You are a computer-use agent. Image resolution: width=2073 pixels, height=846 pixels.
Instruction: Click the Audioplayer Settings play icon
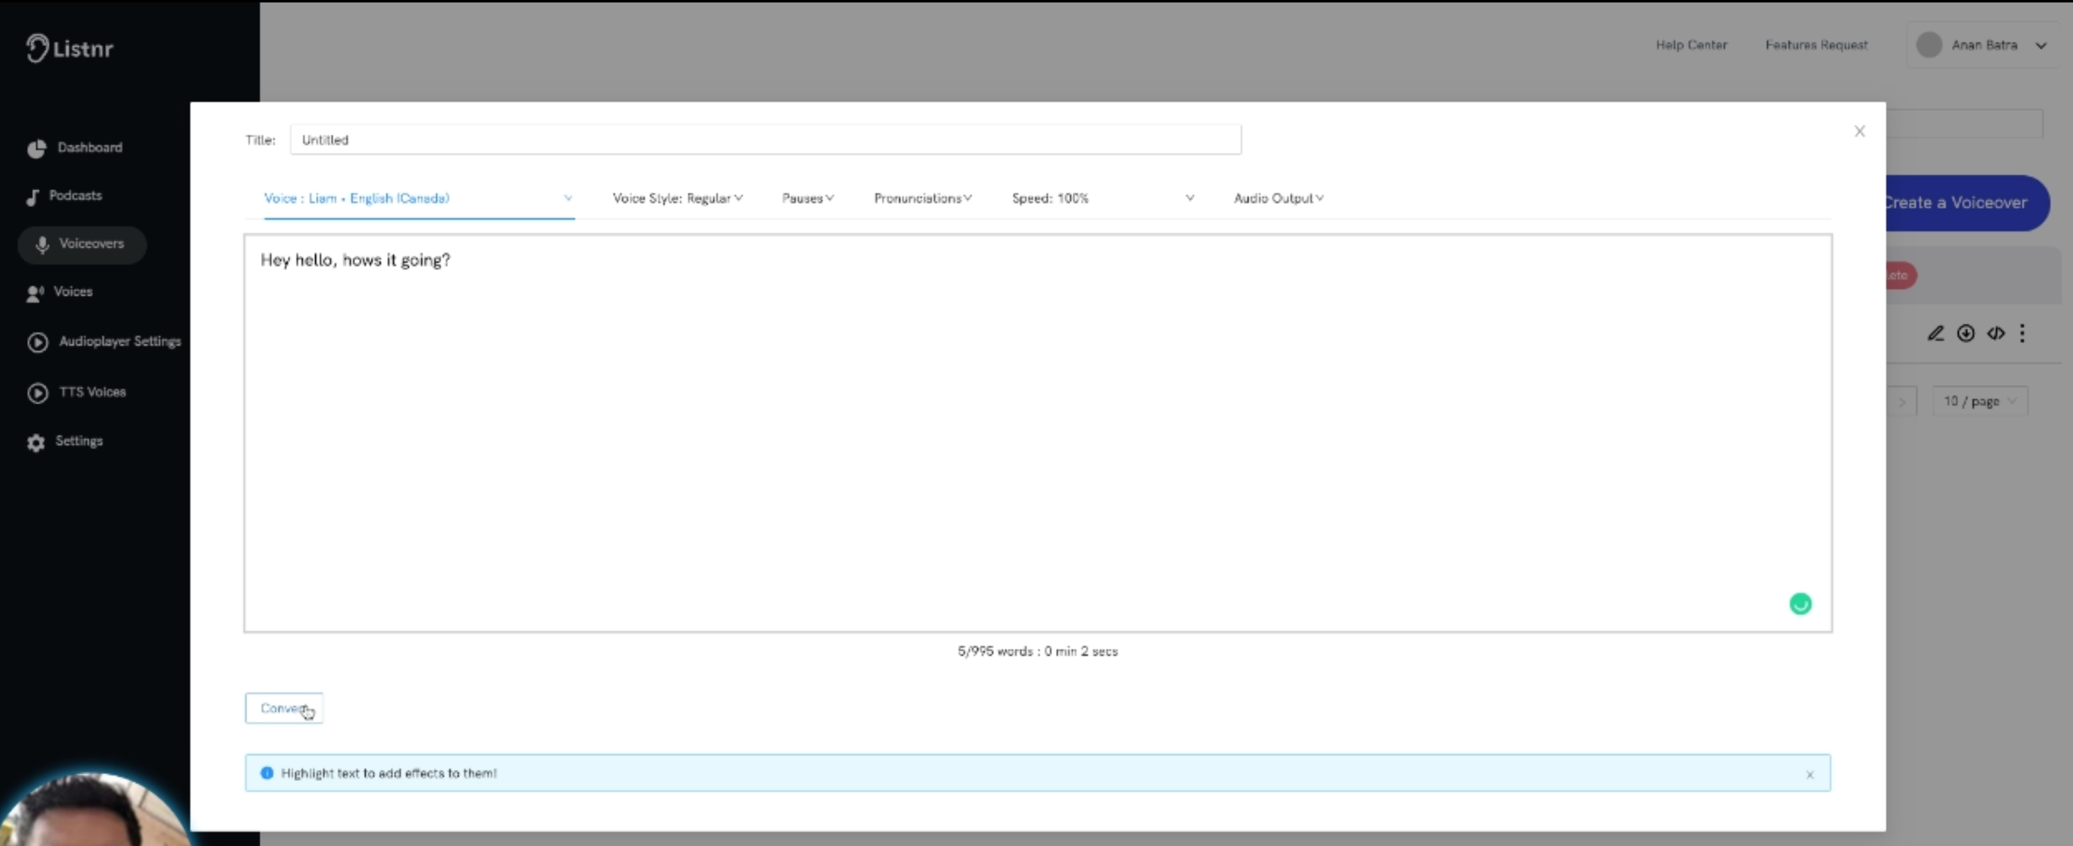[x=37, y=343]
